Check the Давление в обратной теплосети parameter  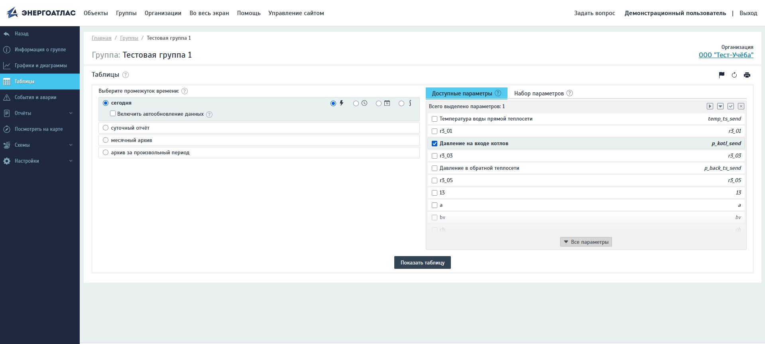[x=435, y=168]
